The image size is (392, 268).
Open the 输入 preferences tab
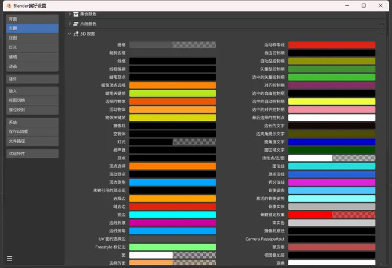(x=32, y=91)
